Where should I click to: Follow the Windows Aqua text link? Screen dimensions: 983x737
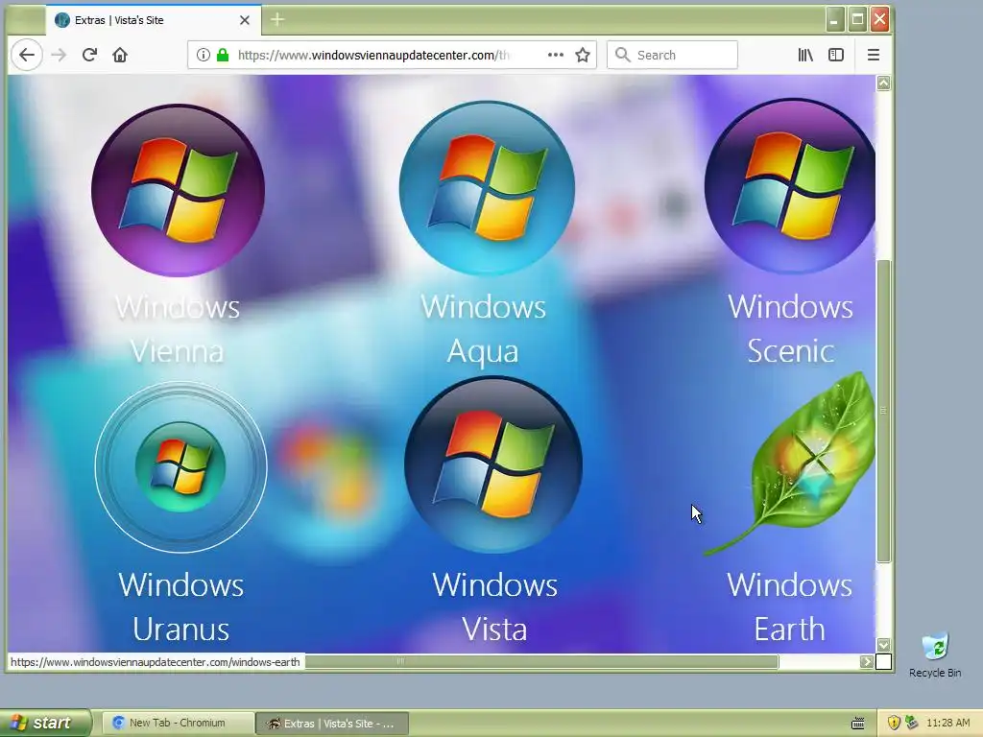coord(484,329)
